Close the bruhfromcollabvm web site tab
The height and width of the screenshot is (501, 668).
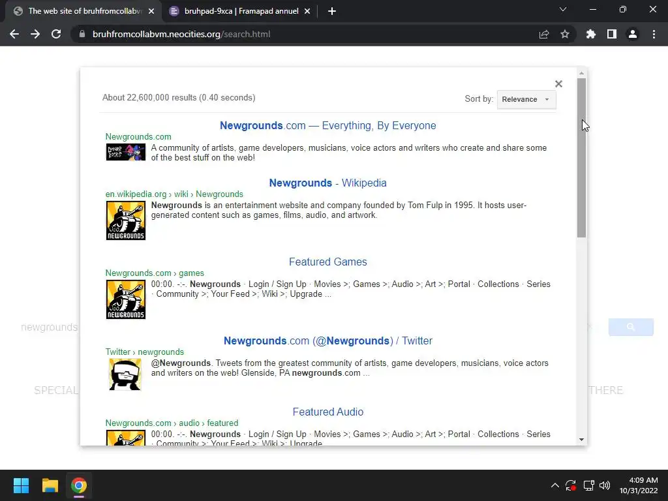click(x=151, y=12)
